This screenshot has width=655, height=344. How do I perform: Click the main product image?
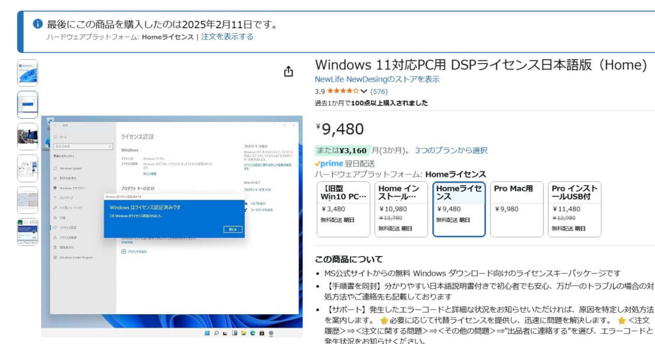click(x=171, y=227)
